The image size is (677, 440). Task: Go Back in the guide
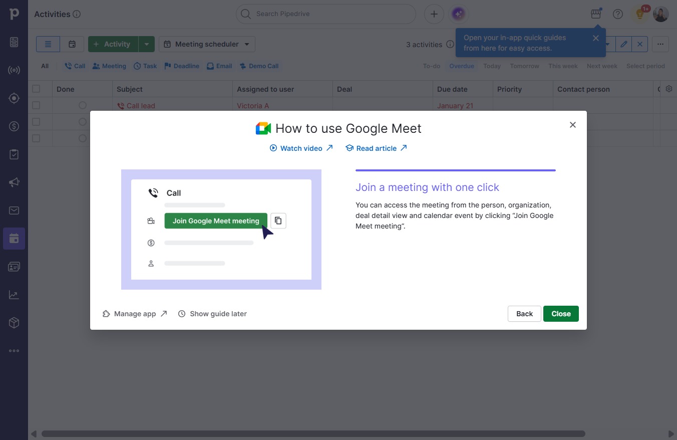524,314
